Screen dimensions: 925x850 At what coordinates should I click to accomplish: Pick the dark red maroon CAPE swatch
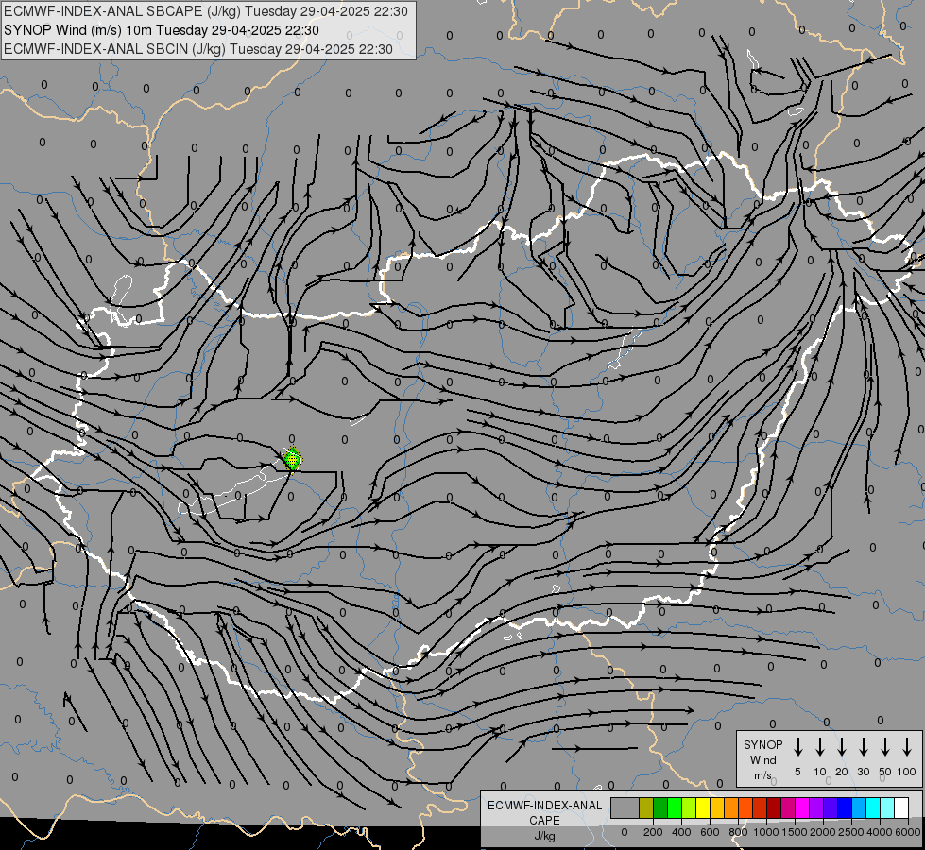[774, 807]
